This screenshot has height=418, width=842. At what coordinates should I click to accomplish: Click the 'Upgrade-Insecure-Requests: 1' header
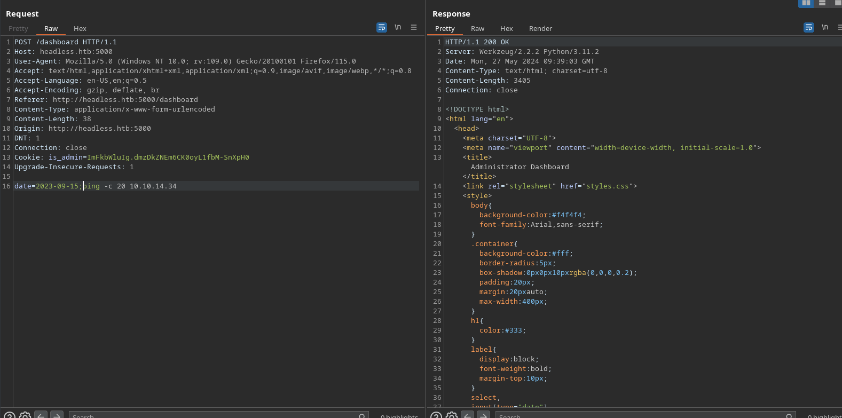pyautogui.click(x=74, y=167)
